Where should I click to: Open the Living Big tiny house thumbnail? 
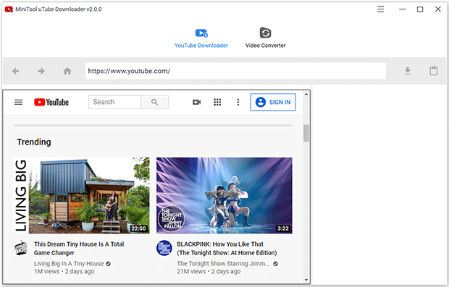point(81,195)
